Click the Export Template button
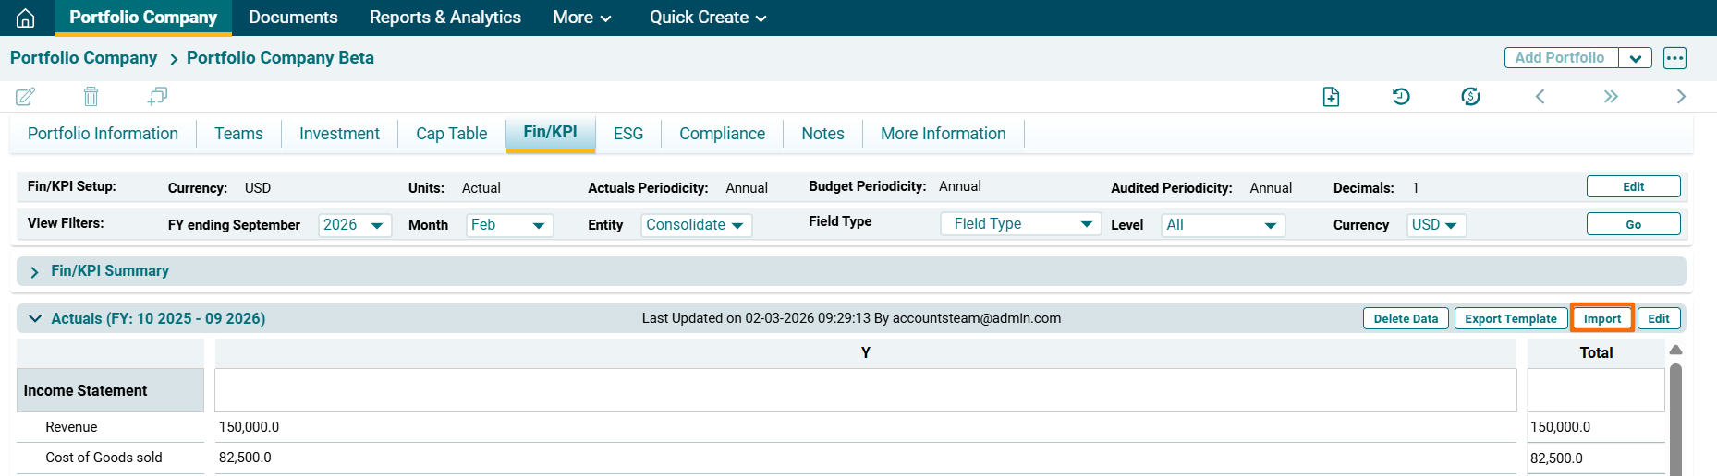 coord(1510,318)
